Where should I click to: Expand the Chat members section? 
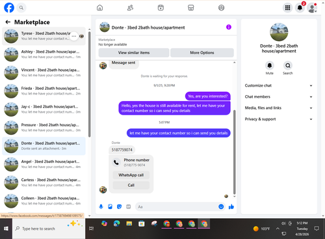coord(279,97)
